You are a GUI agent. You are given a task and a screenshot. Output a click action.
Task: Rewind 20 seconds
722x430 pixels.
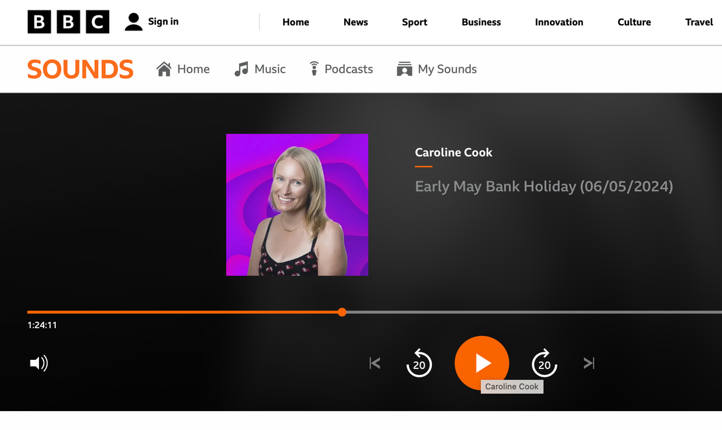click(419, 363)
